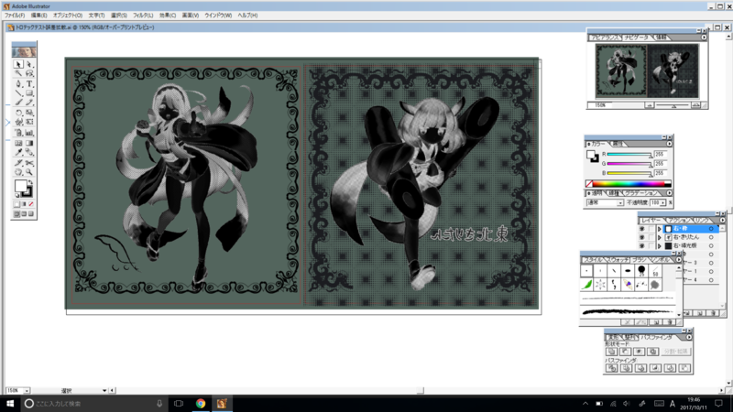This screenshot has width=733, height=412.
Task: Pick the Mesh tool
Action: point(18,143)
